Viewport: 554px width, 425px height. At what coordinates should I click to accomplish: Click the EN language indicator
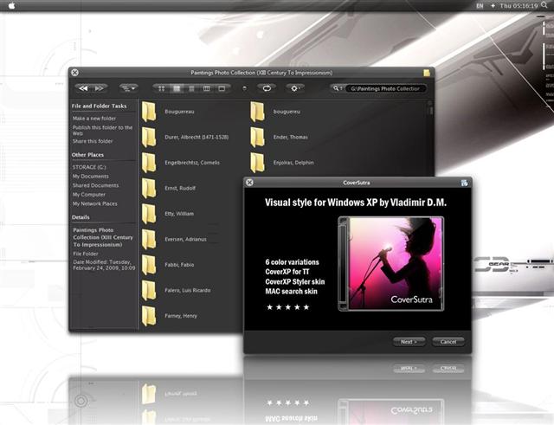pyautogui.click(x=480, y=6)
